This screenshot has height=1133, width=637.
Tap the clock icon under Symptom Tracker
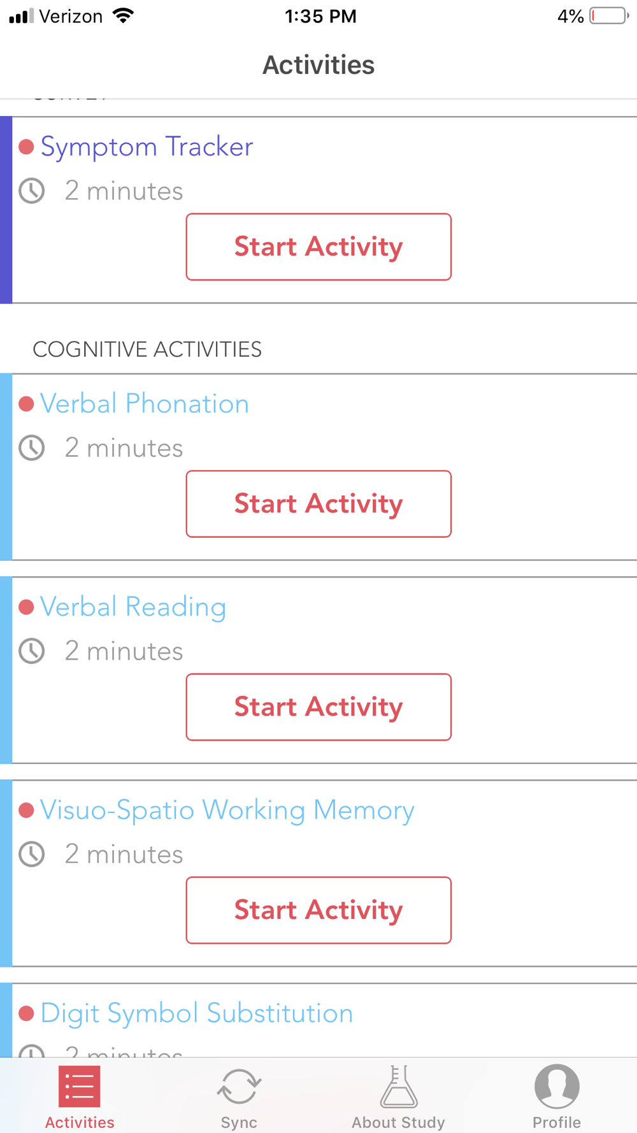point(32,191)
